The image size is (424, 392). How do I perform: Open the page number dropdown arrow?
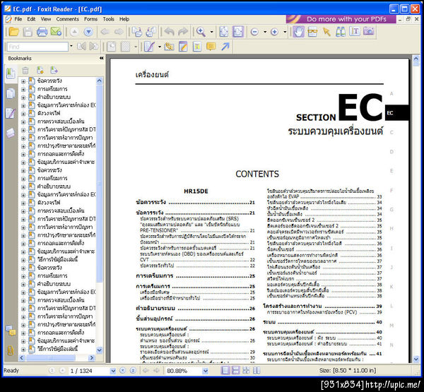pyautogui.click(x=113, y=371)
